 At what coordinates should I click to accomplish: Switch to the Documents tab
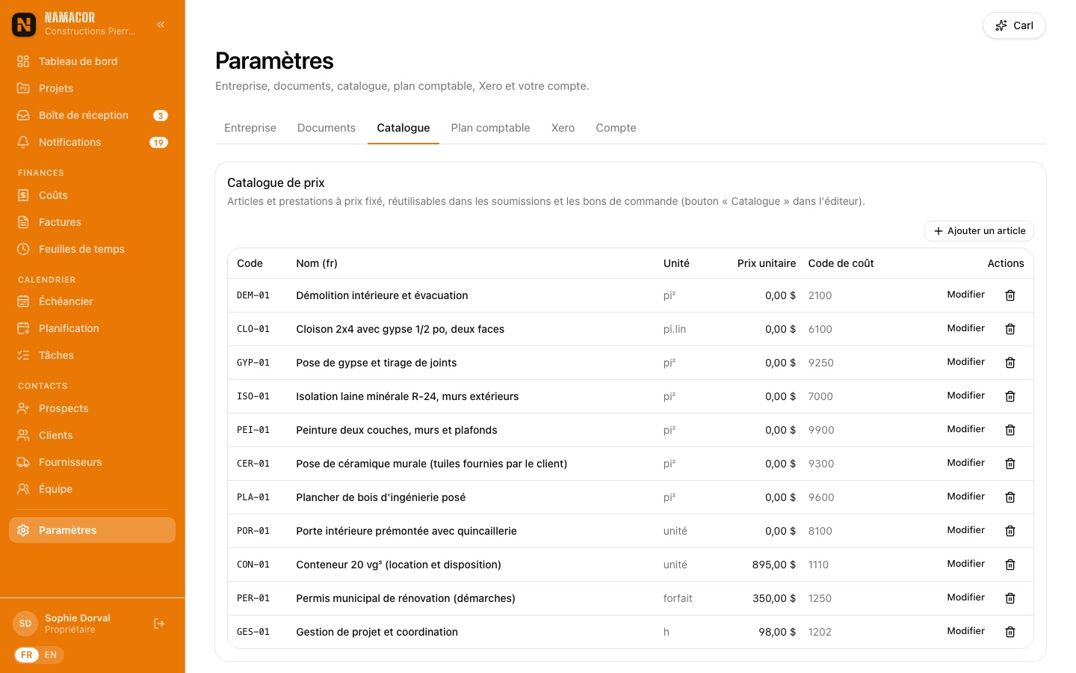tap(327, 128)
